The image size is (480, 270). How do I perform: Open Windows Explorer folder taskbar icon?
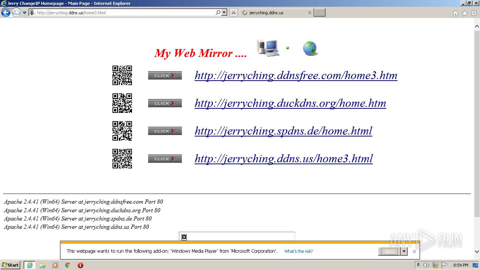pos(42,265)
